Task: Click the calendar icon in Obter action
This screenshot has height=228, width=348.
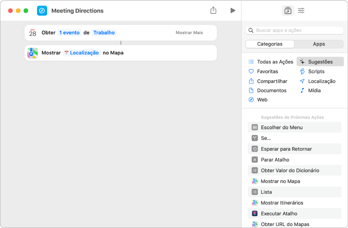Action: [x=33, y=33]
